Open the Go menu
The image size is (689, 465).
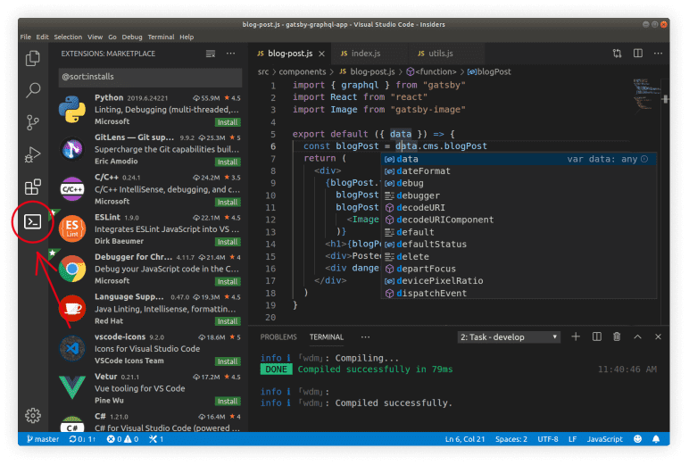112,37
